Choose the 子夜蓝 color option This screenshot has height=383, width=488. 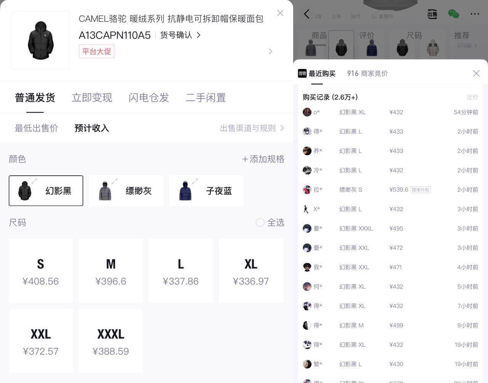(206, 191)
